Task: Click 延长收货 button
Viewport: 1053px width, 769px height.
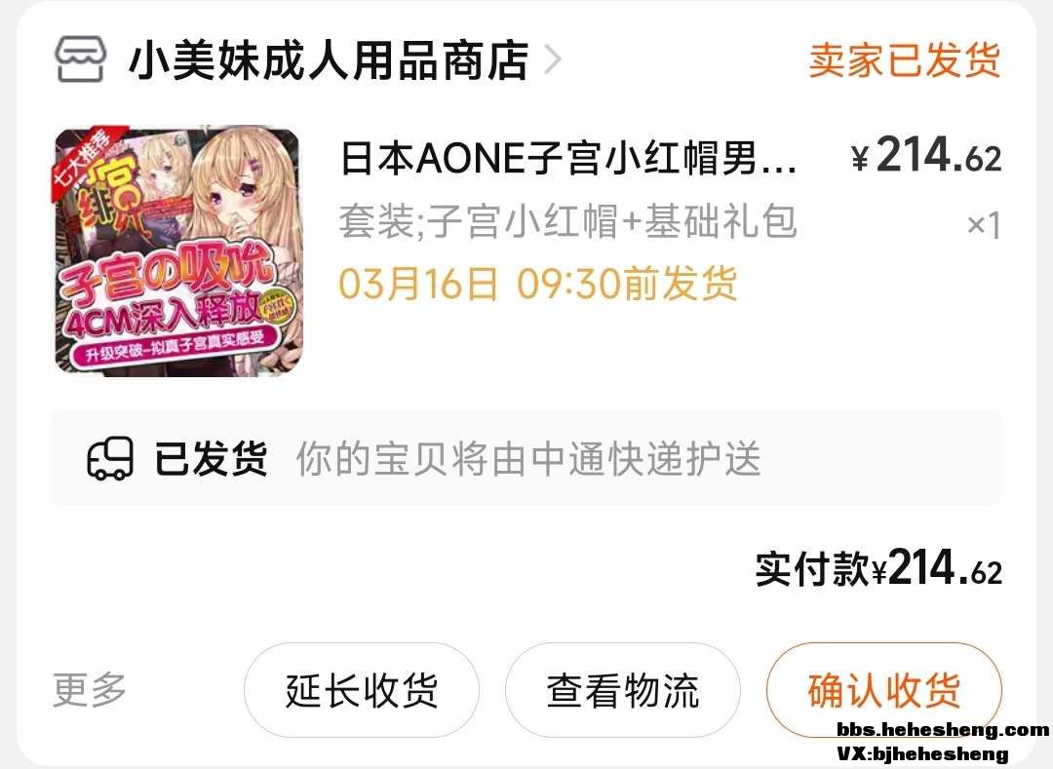Action: pos(362,690)
